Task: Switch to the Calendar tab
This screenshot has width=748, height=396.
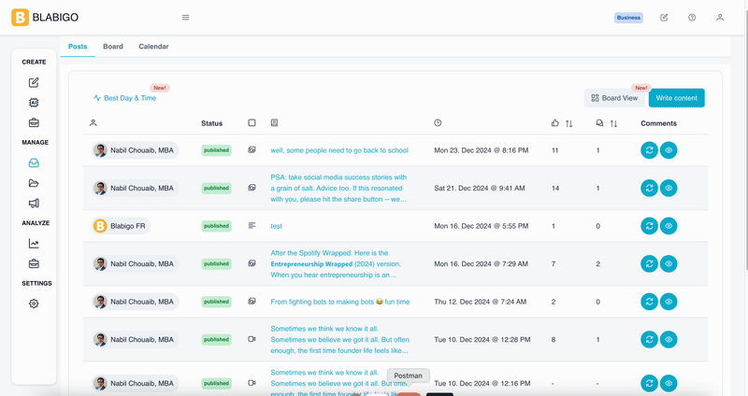Action: [x=153, y=47]
